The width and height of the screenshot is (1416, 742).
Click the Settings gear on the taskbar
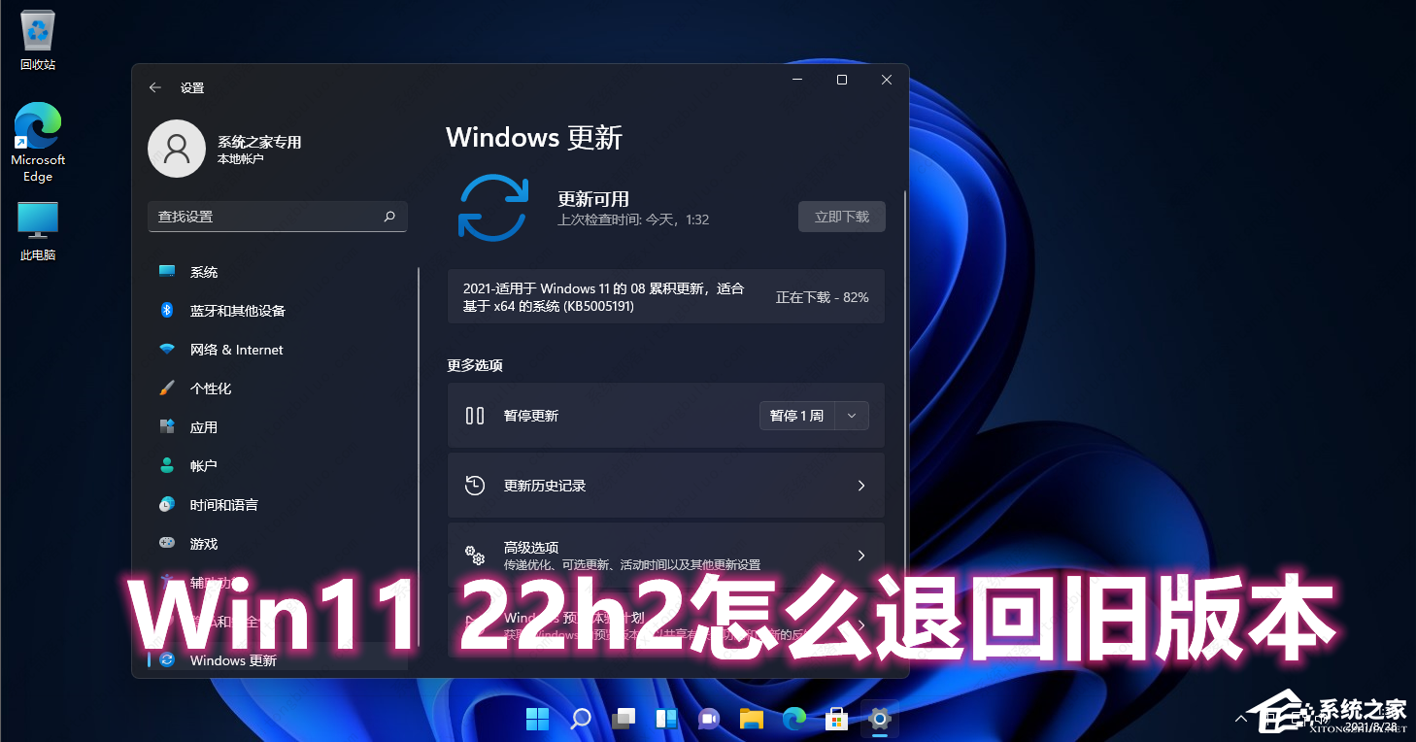(880, 719)
